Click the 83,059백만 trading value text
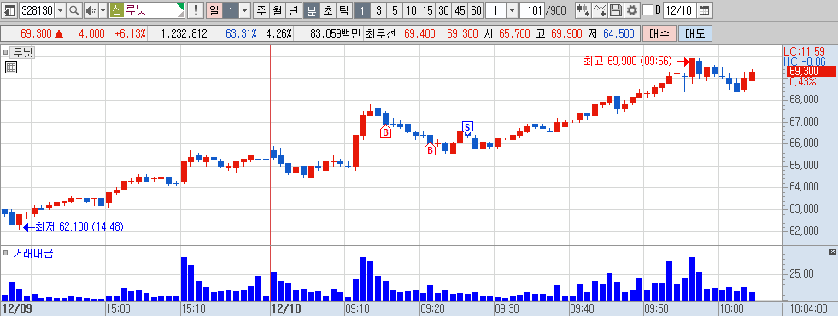This screenshot has height=316, width=838. (x=336, y=33)
